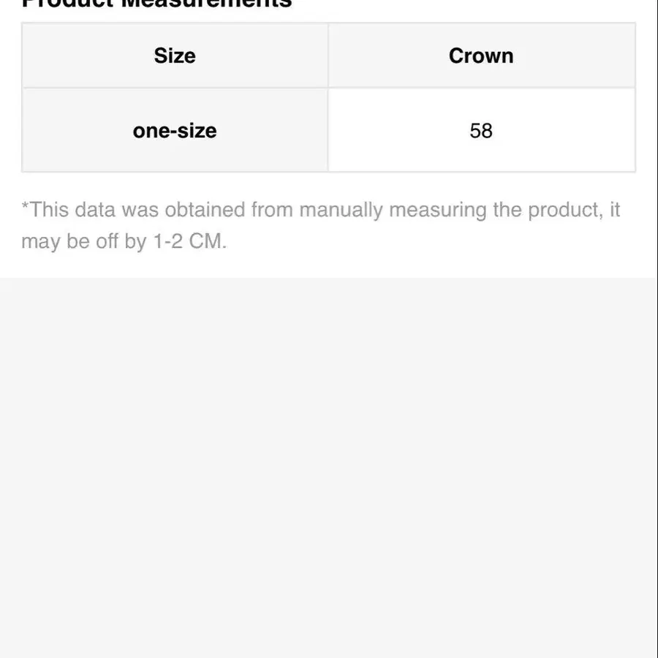Click the "Size" column header cell
Viewport: 658px width, 658px height.
click(175, 56)
